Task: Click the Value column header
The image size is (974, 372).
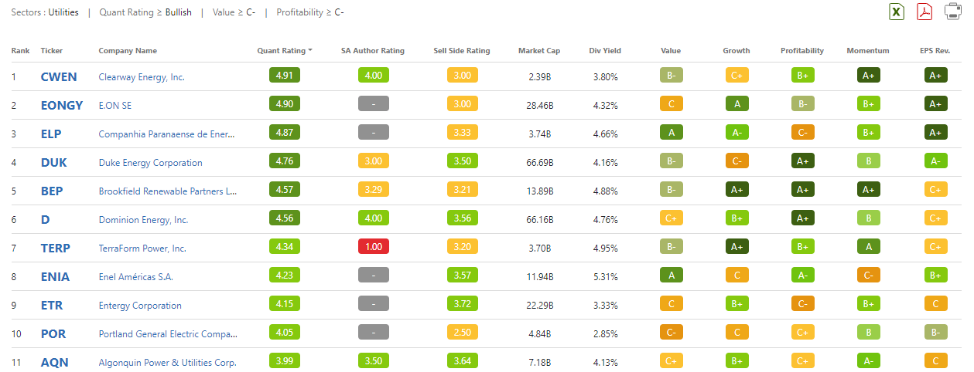Action: point(671,51)
